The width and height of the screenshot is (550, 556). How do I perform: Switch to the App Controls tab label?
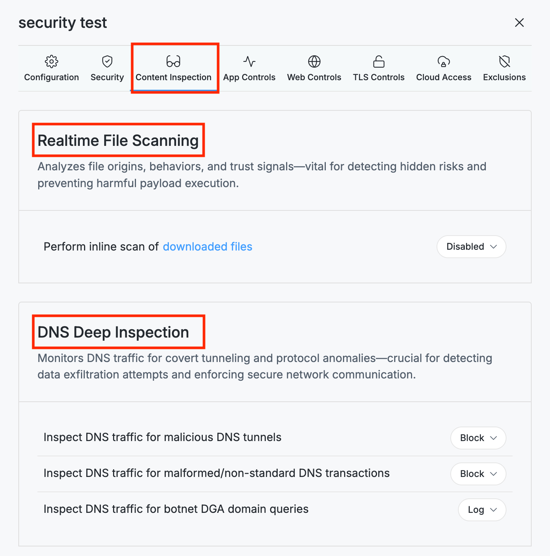[x=249, y=78]
